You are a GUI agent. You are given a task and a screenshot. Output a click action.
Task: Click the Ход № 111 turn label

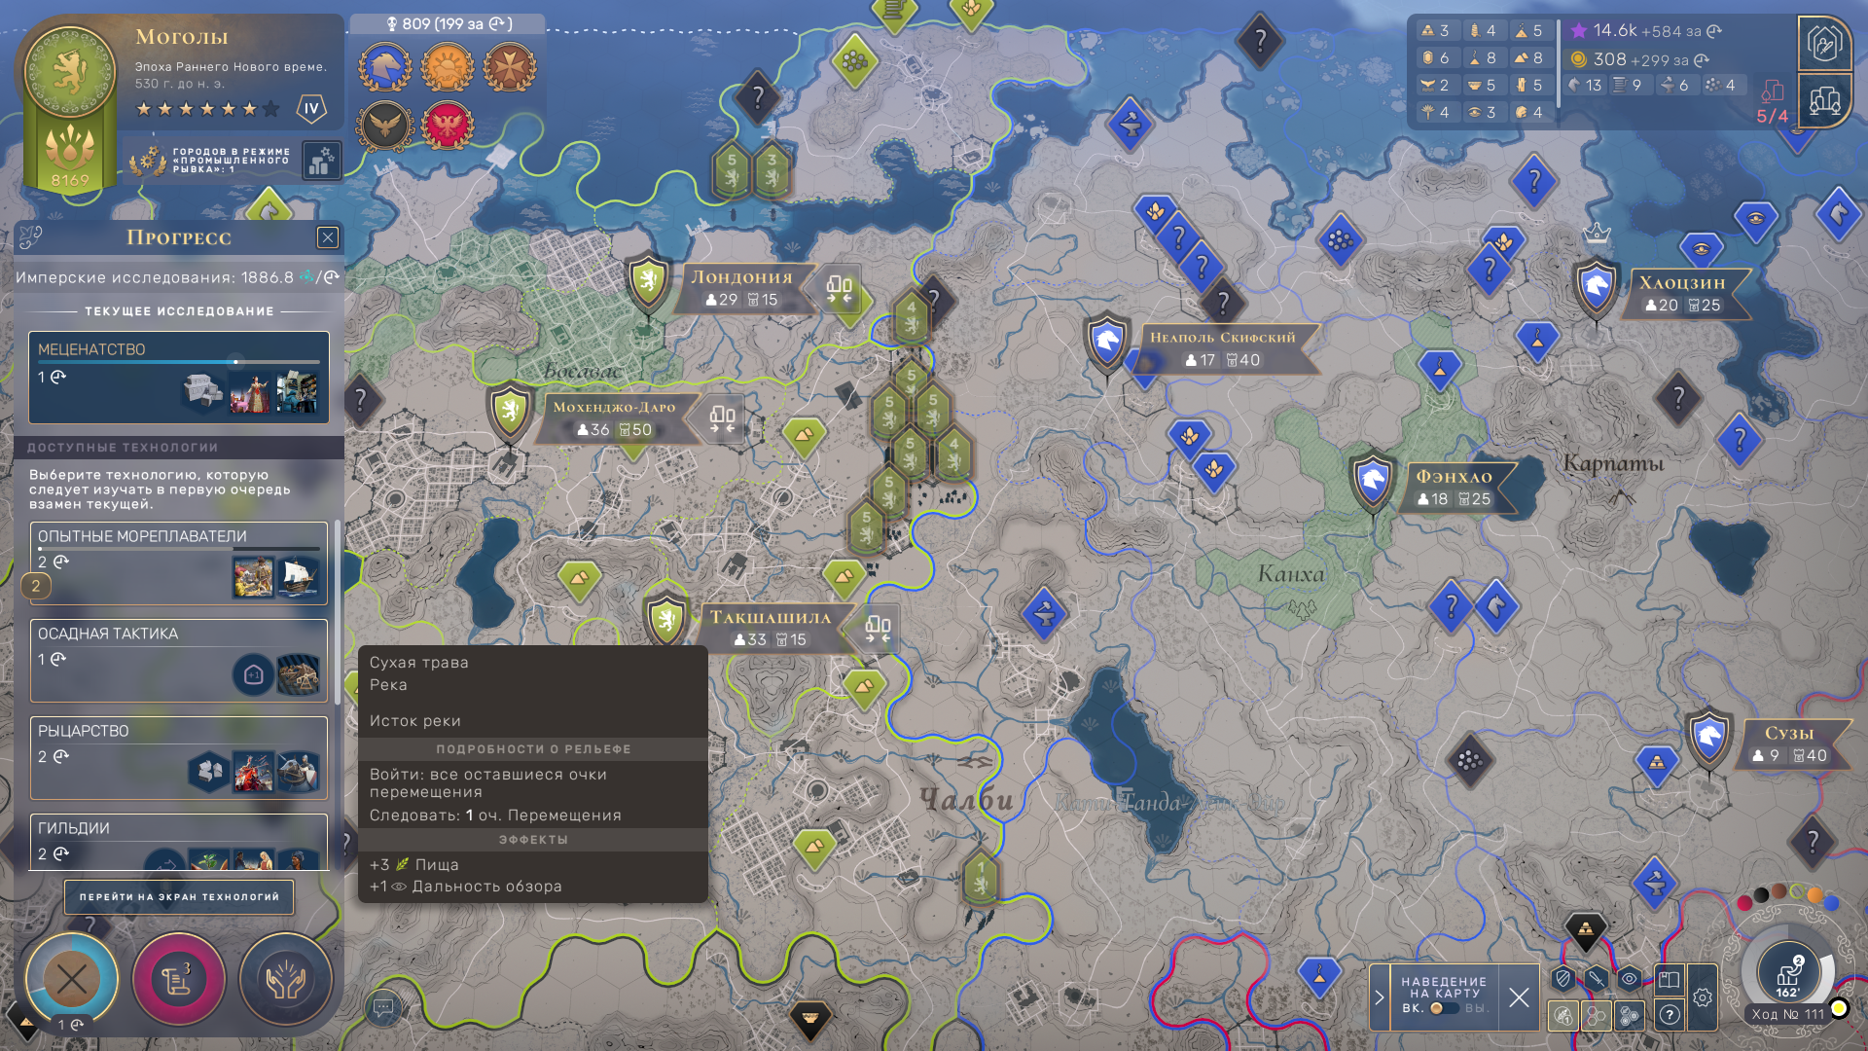[1788, 1014]
